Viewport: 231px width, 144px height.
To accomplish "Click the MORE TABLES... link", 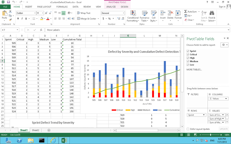I will coord(194,70).
